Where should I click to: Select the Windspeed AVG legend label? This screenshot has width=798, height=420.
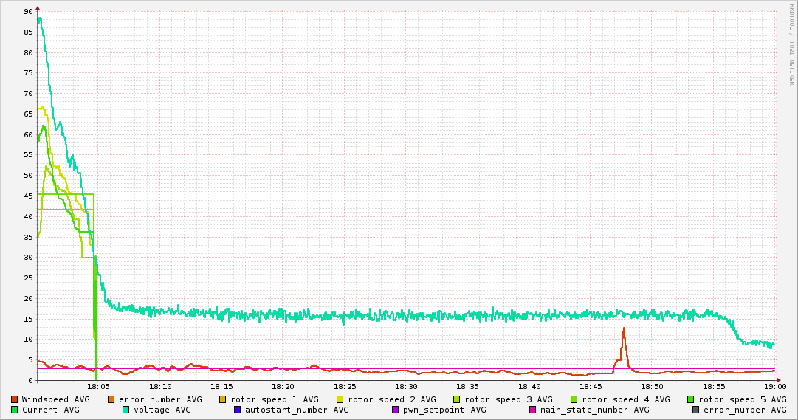point(55,399)
